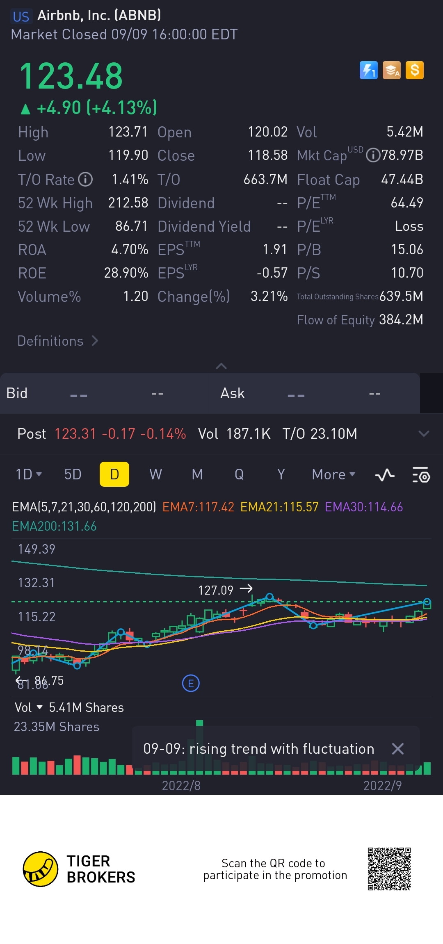Tap the EMA(5,7,21,30,60,120,200) indicator label
Viewport: 443px width, 944px height.
[x=84, y=507]
